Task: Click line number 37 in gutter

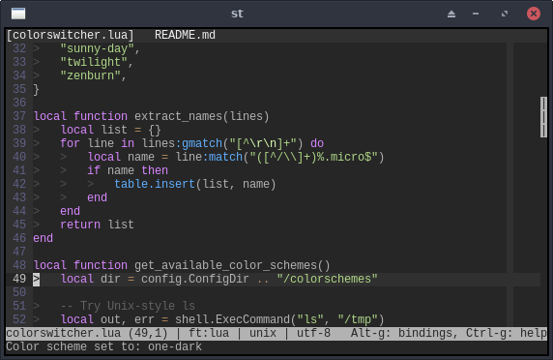Action: [x=19, y=116]
